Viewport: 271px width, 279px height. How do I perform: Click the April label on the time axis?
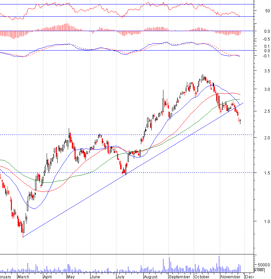tap(48, 277)
